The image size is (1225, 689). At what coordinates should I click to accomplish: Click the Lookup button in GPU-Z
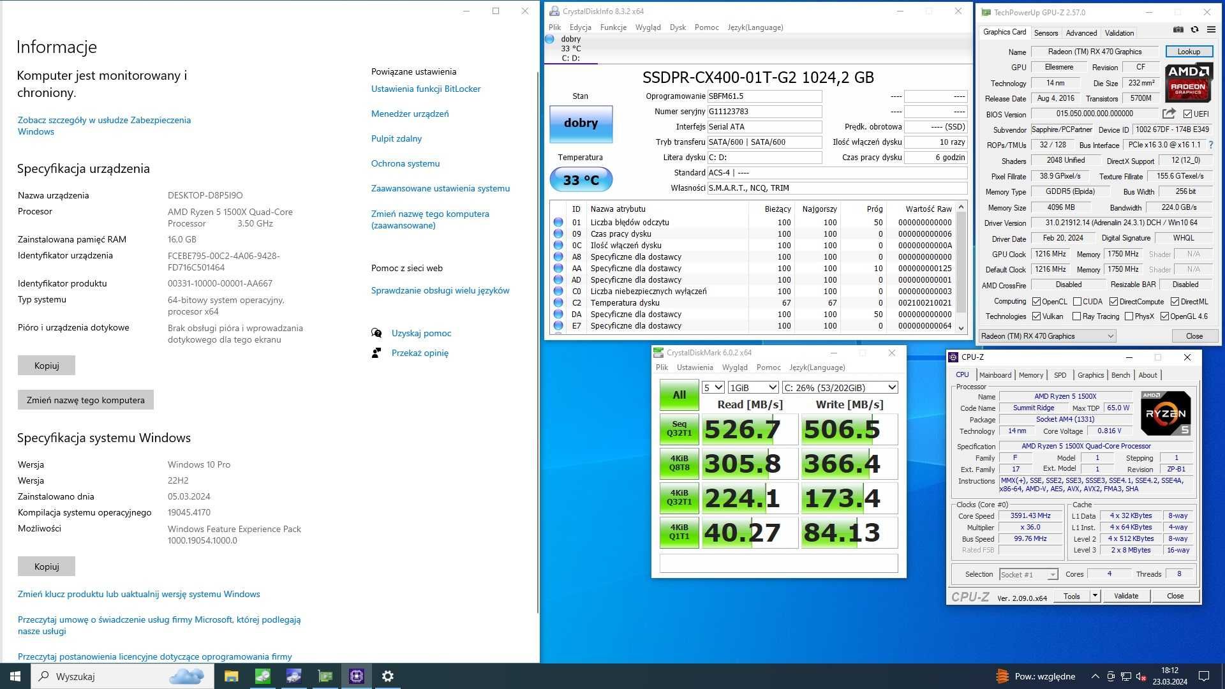(1189, 52)
